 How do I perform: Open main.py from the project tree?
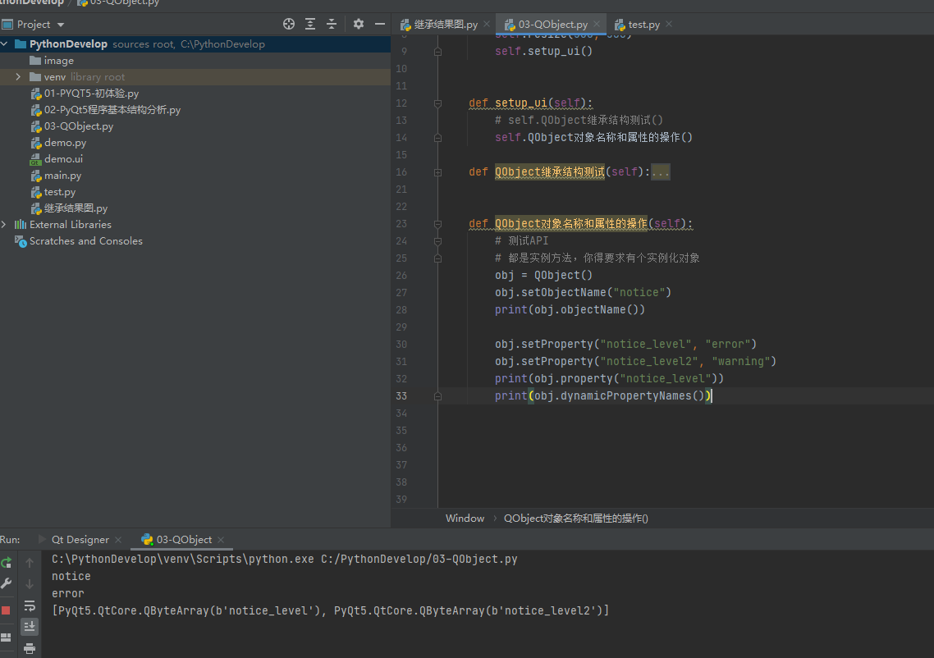point(62,176)
